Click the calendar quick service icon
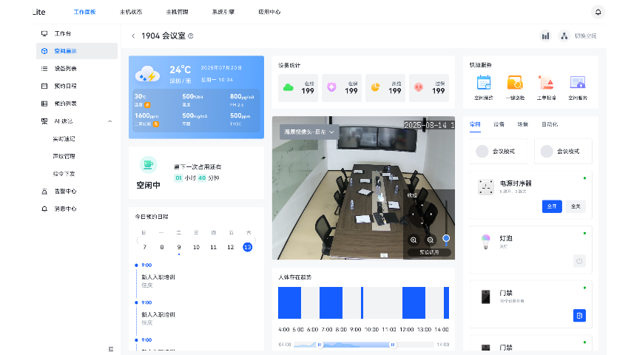 point(484,83)
